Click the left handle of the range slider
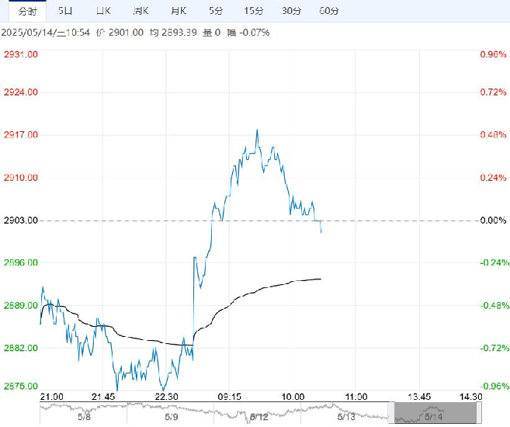The image size is (510, 427). 391,413
